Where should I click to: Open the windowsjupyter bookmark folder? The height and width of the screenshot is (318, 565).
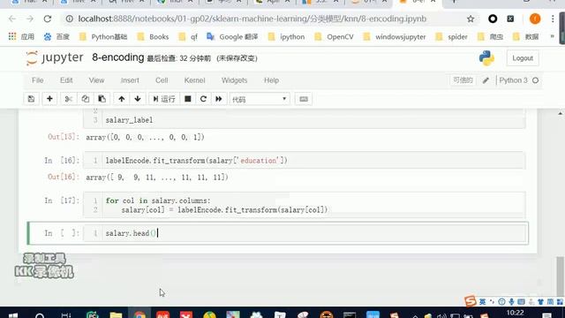[395, 36]
